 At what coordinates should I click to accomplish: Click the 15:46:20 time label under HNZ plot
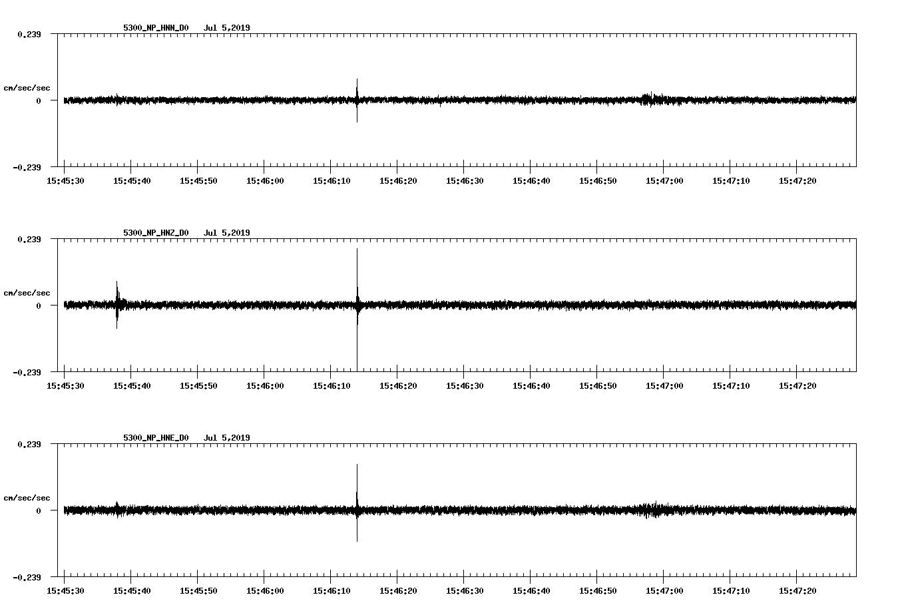click(x=398, y=385)
